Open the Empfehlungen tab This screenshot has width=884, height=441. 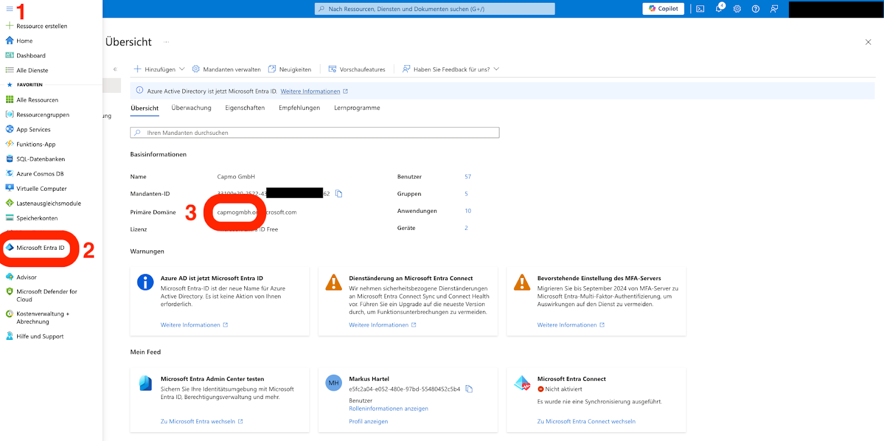tap(299, 108)
